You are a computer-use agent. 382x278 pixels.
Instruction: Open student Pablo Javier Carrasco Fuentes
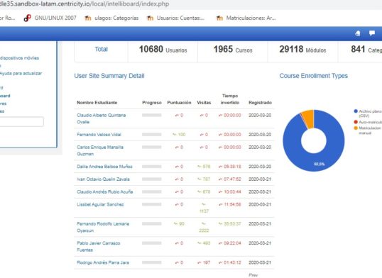(x=99, y=246)
